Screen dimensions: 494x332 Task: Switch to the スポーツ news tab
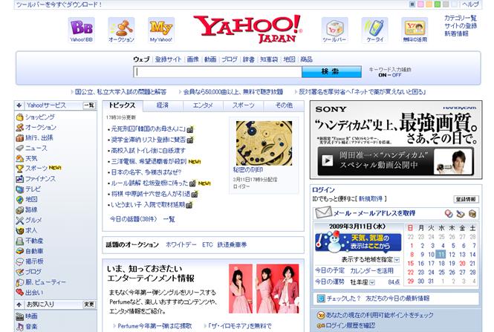point(243,105)
